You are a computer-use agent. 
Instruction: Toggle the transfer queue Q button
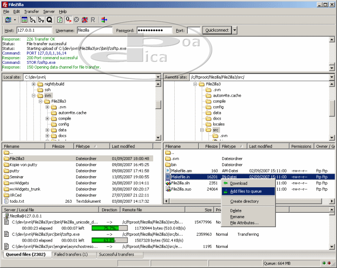[49, 20]
